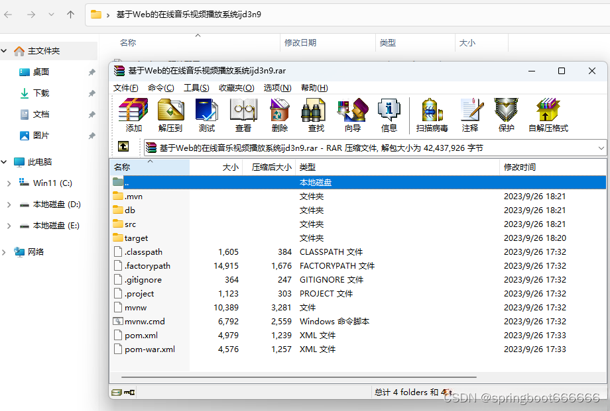
Task: Select the .classpath file row
Action: 358,251
